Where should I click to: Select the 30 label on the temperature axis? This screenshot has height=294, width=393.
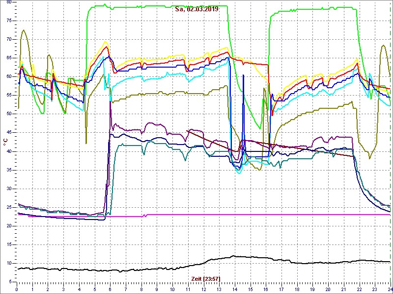point(9,189)
